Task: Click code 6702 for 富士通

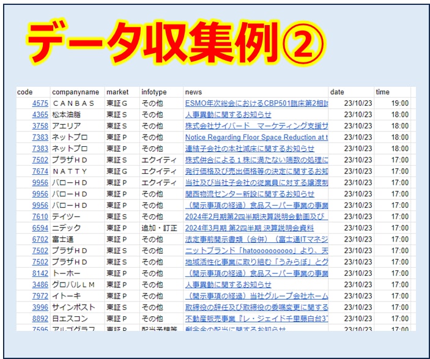Action: click(40, 239)
